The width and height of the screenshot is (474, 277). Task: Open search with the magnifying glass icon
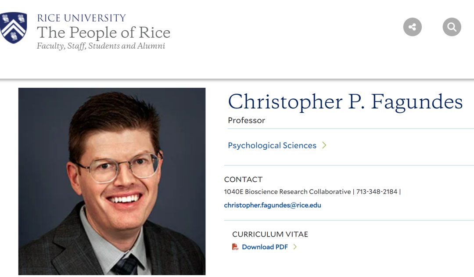452,27
